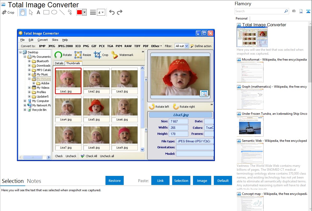
Task: Open the line width dropdown showing 4
Action: tap(101, 12)
